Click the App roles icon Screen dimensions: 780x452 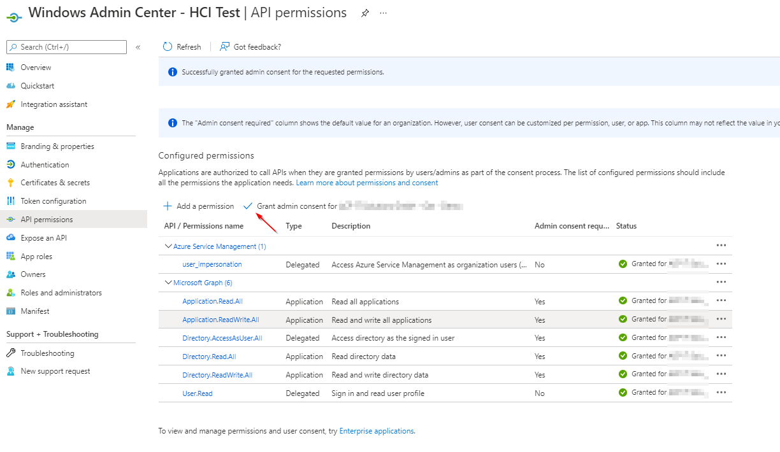(11, 257)
